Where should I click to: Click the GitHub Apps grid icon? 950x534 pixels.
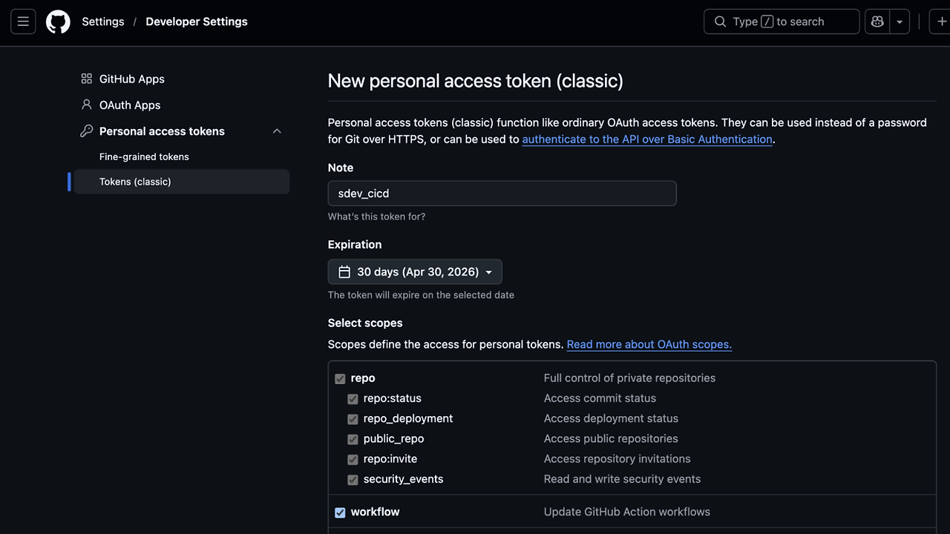(x=87, y=79)
